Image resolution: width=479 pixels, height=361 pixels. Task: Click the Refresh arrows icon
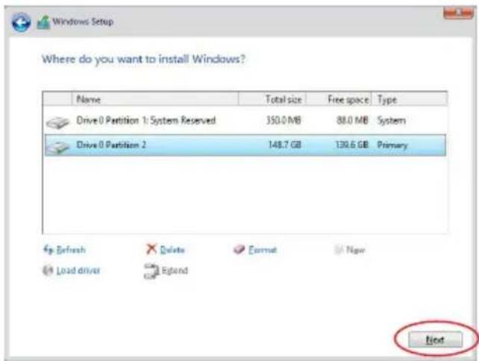[x=48, y=250]
